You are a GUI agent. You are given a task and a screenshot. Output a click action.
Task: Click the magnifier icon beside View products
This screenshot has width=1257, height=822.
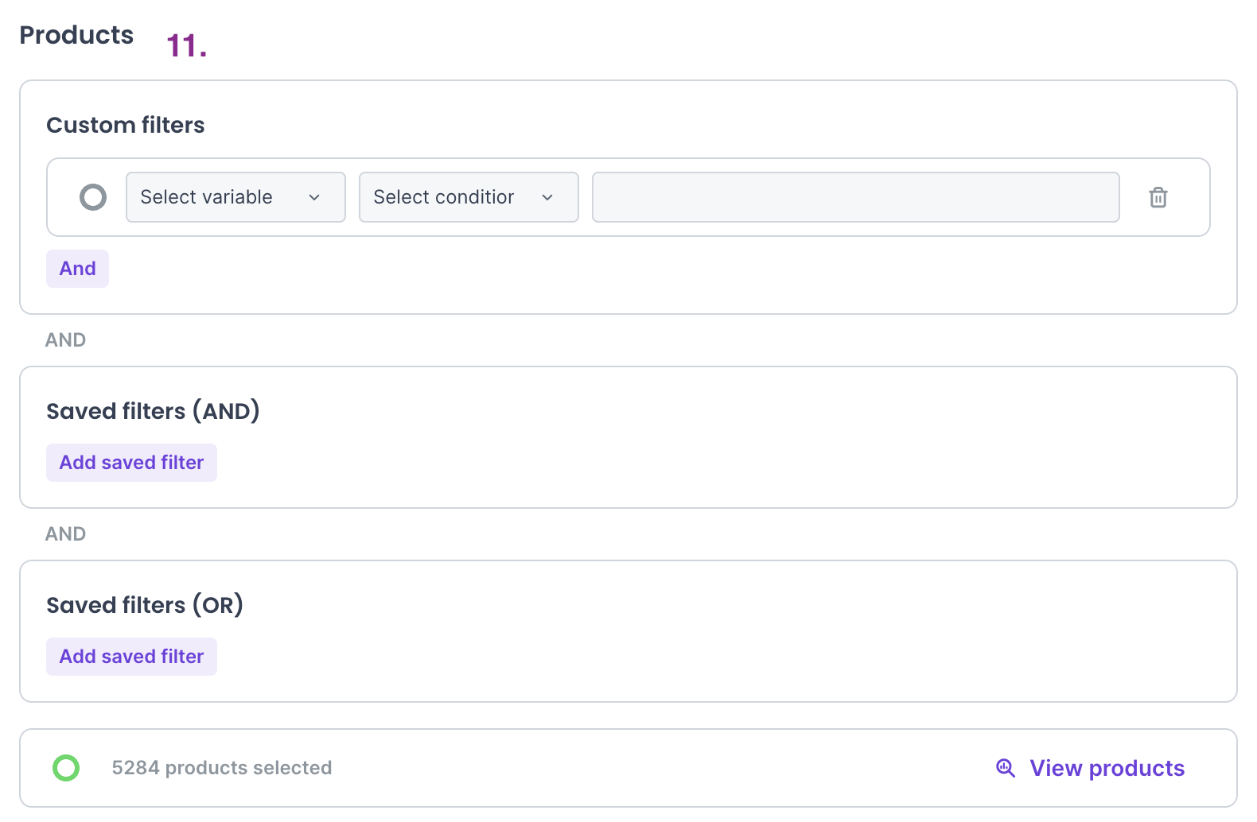(1006, 768)
